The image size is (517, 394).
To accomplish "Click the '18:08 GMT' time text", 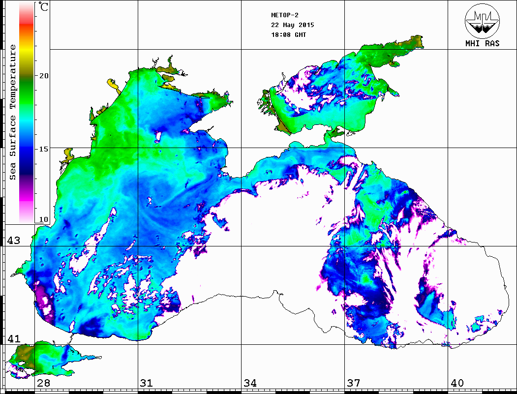I will click(x=288, y=35).
